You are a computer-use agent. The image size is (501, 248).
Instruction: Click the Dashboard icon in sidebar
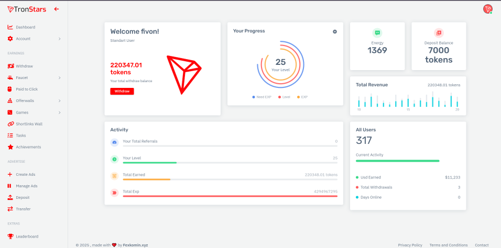[10, 27]
